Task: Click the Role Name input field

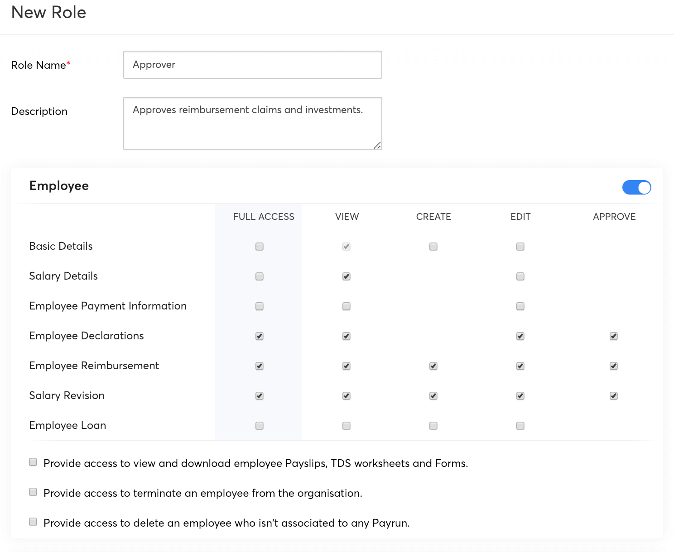Action: [x=252, y=65]
